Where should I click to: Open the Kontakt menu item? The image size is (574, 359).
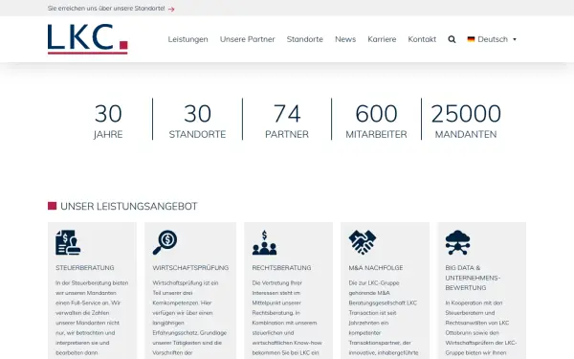(x=422, y=39)
